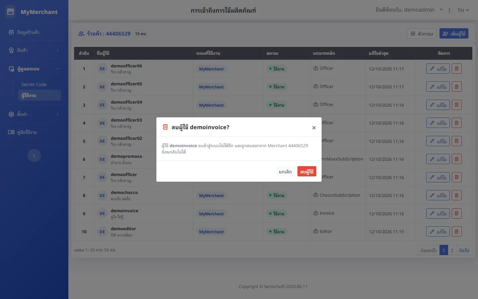The image size is (478, 299).
Task: Expand the ตั้งค่า settings menu
Action: [x=34, y=114]
